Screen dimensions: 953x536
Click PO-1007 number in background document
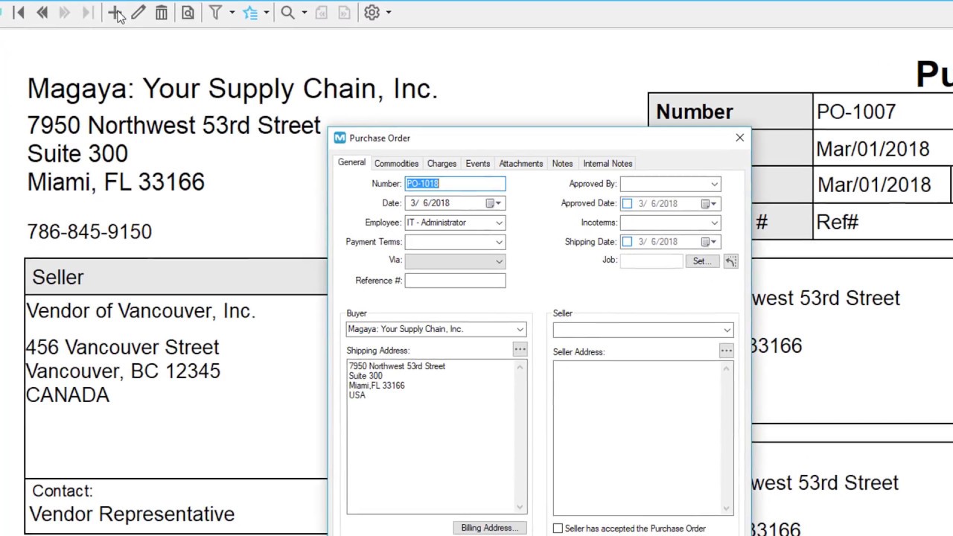point(856,112)
